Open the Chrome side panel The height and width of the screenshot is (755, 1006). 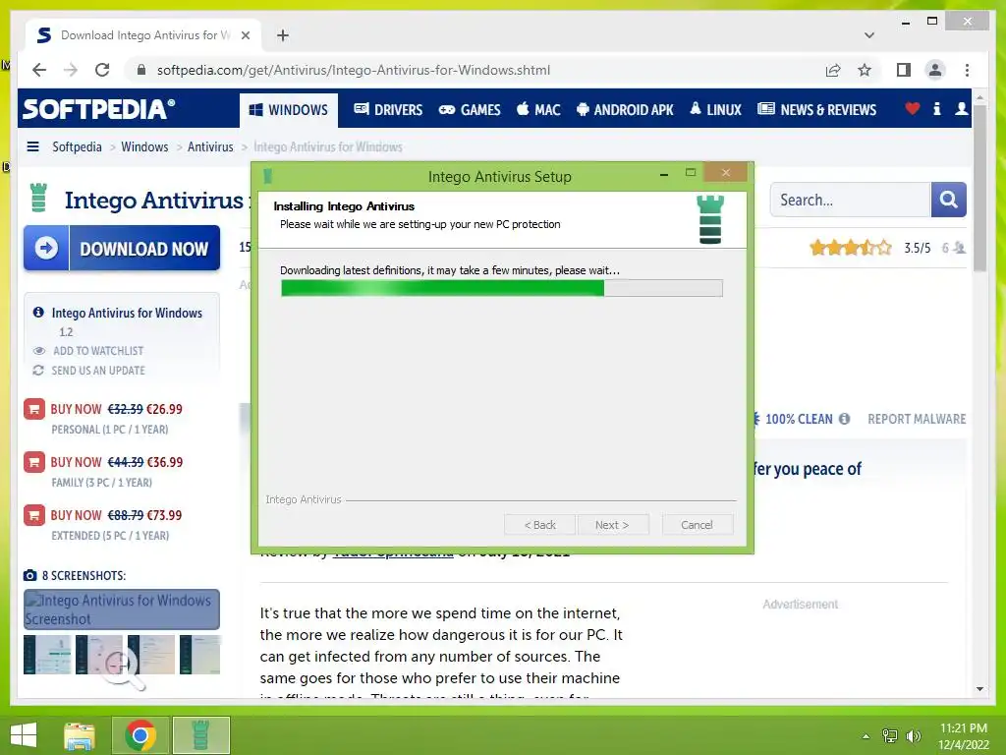[x=904, y=70]
